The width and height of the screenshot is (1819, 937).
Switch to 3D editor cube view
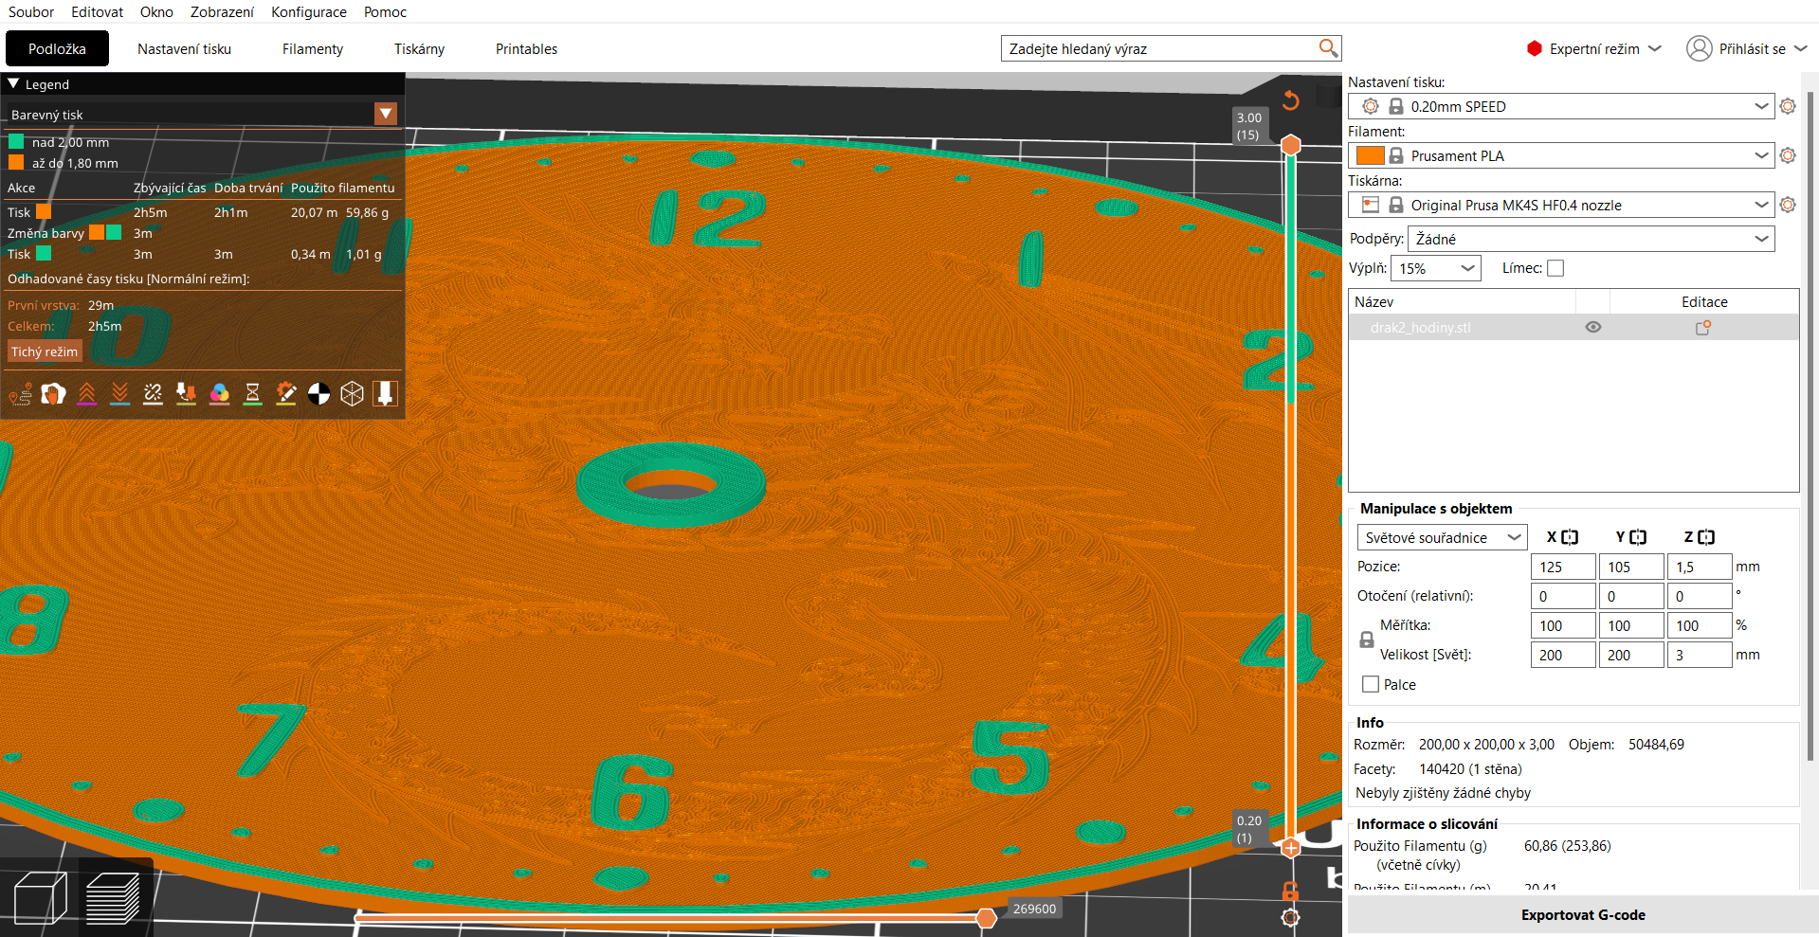pos(41,898)
